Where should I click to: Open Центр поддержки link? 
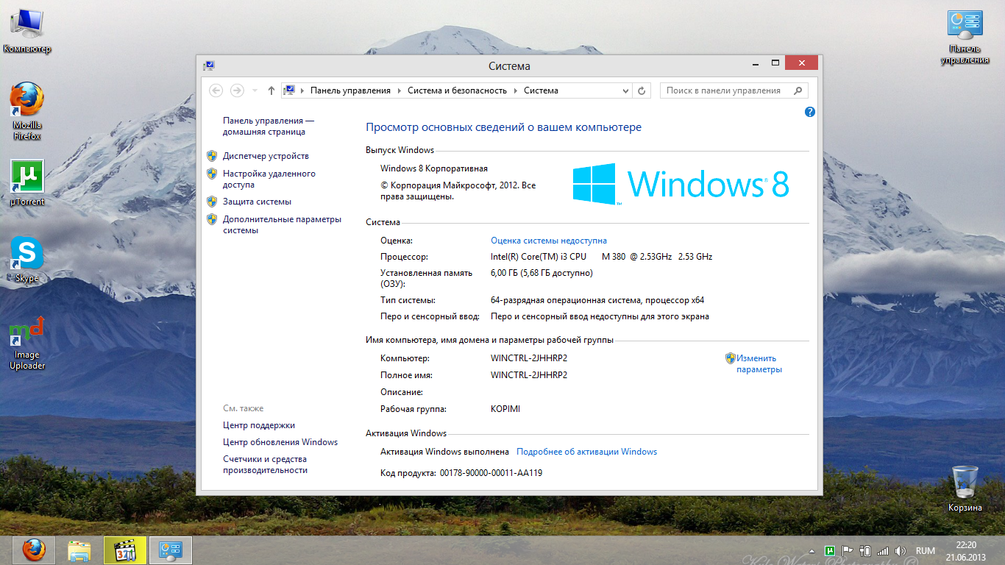(259, 425)
